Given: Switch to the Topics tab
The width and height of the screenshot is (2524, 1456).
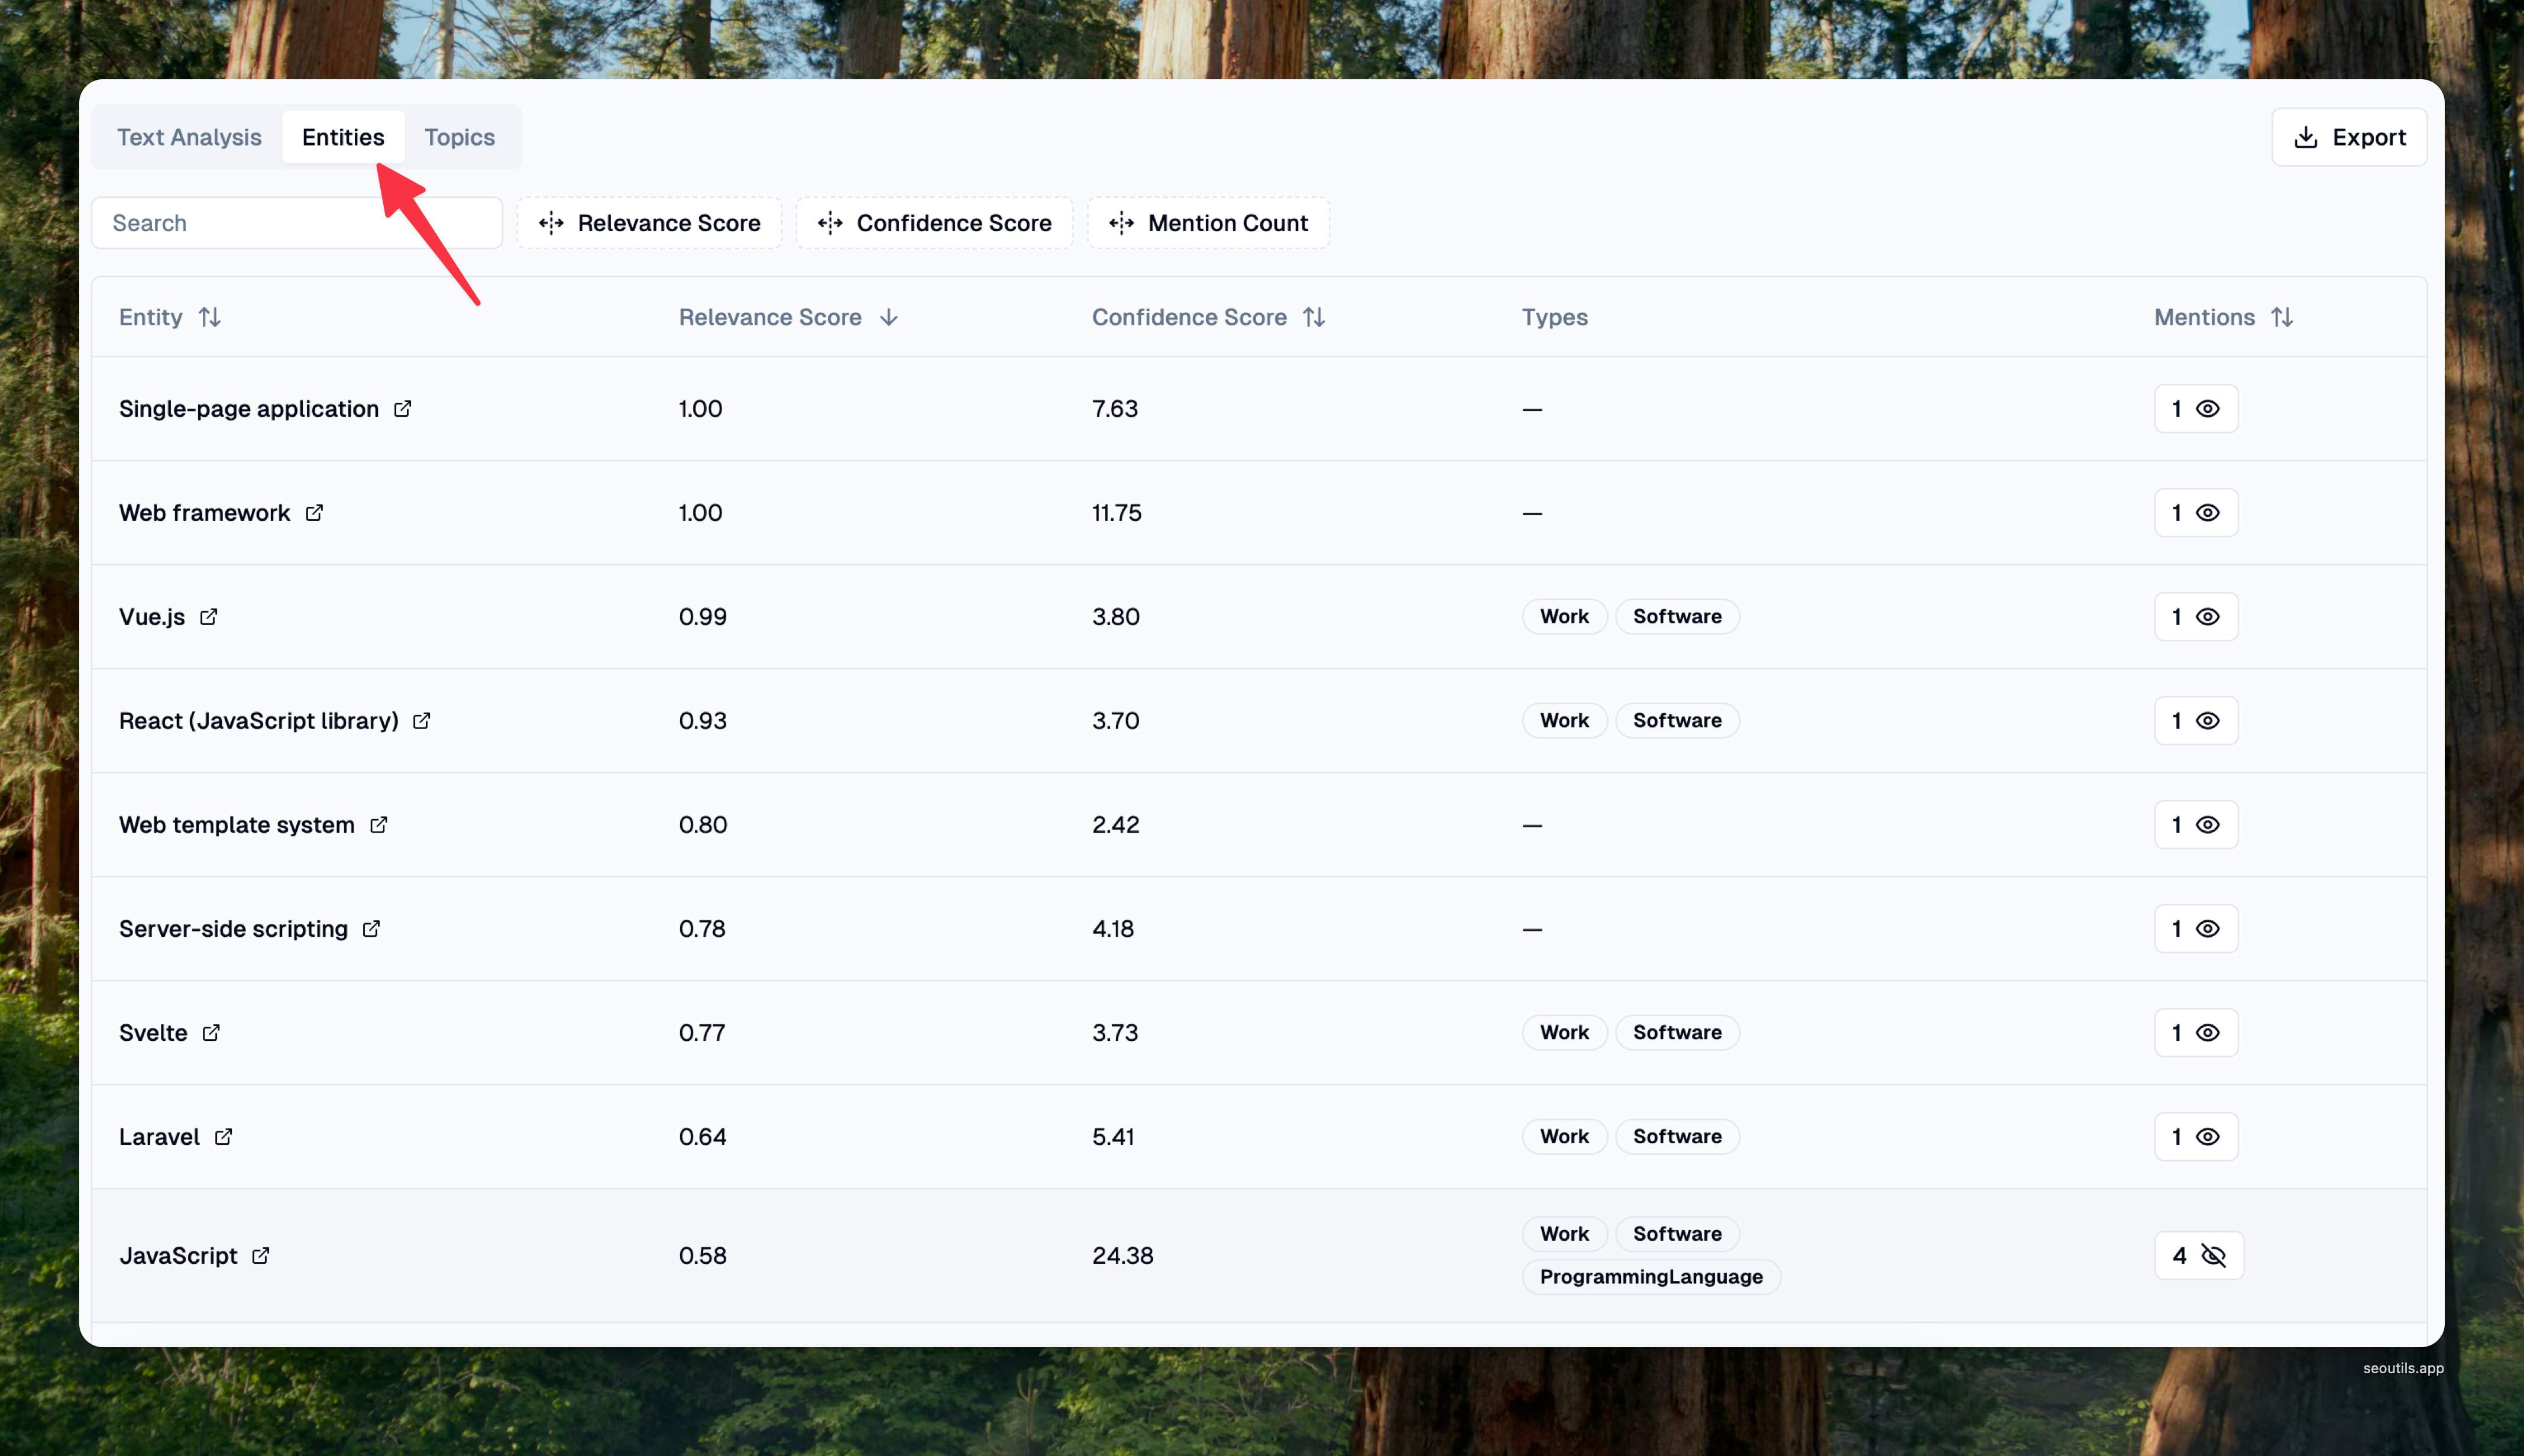Looking at the screenshot, I should [459, 137].
